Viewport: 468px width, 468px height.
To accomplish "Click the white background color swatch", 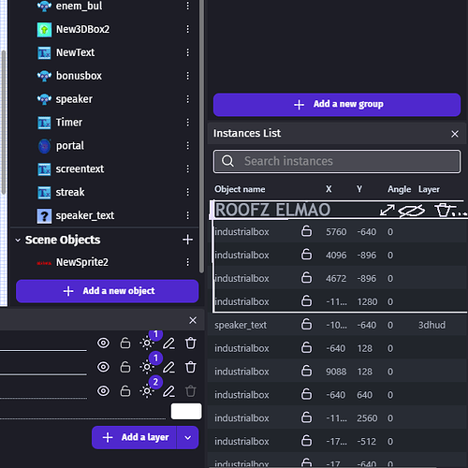I will 186,411.
